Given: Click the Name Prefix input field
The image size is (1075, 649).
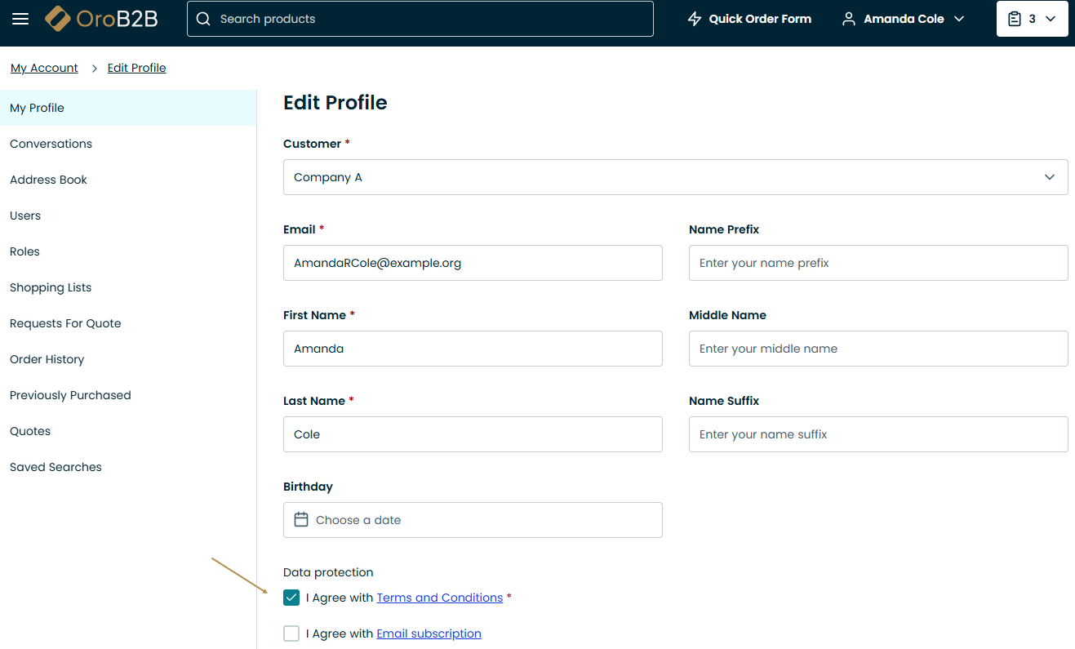Looking at the screenshot, I should pos(877,263).
